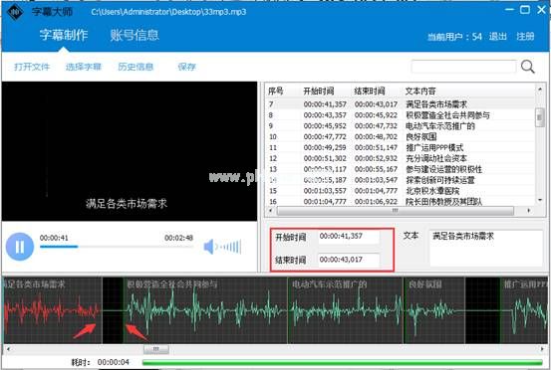Image resolution: width=551 pixels, height=370 pixels.
Task: Switch to the 字幕制作 tab
Action: [63, 35]
